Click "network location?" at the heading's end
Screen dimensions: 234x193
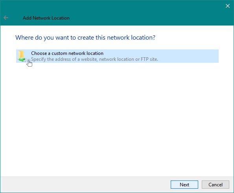point(131,38)
